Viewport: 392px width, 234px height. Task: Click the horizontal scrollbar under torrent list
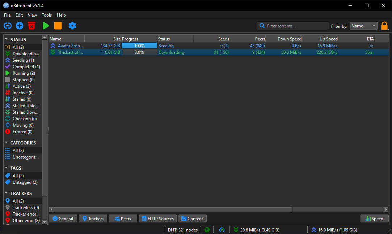click(x=173, y=209)
